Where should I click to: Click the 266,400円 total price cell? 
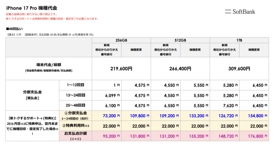[x=180, y=69]
